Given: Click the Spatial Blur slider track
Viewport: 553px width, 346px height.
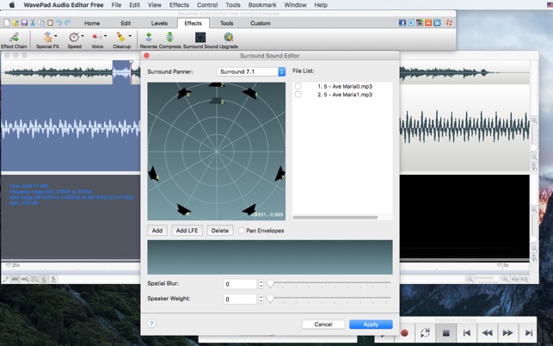Looking at the screenshot, I should pyautogui.click(x=329, y=283).
